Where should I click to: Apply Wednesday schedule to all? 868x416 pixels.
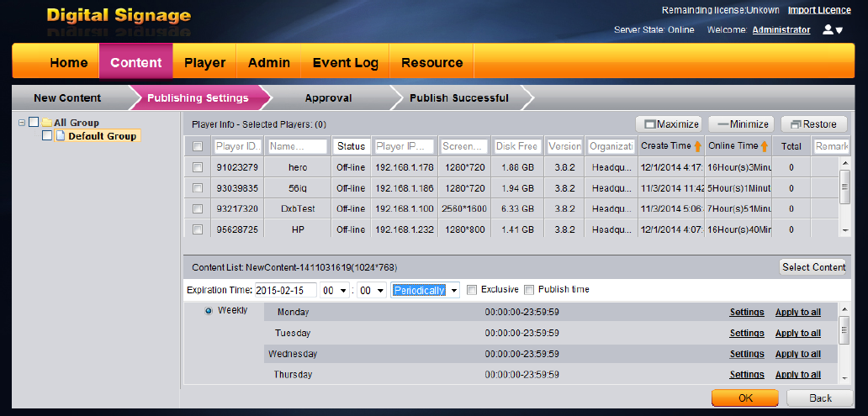point(797,354)
